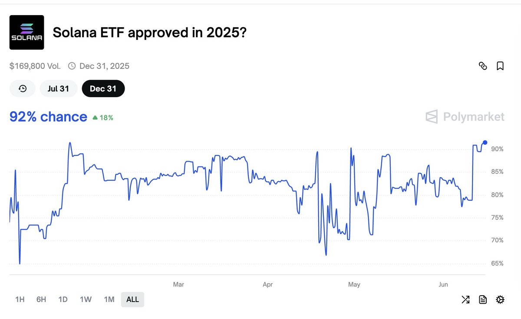521x319 pixels.
Task: Click the current price dot on chart
Action: click(x=485, y=142)
